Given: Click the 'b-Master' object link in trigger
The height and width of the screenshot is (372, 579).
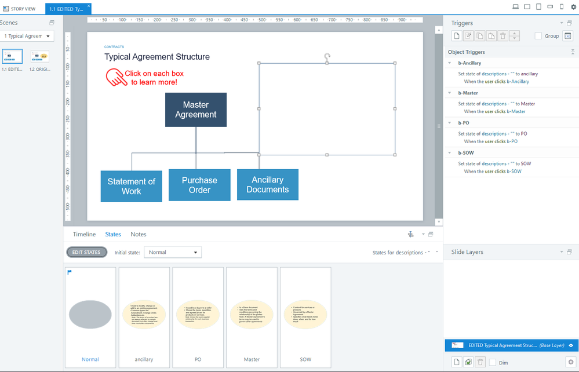Looking at the screenshot, I should click(x=516, y=111).
